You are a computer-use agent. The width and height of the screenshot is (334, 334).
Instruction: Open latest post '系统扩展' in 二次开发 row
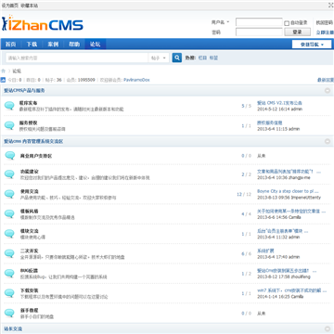click(265, 250)
